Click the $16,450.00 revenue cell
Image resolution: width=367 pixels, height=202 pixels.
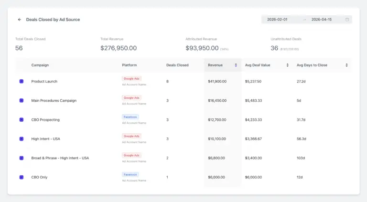click(x=217, y=101)
